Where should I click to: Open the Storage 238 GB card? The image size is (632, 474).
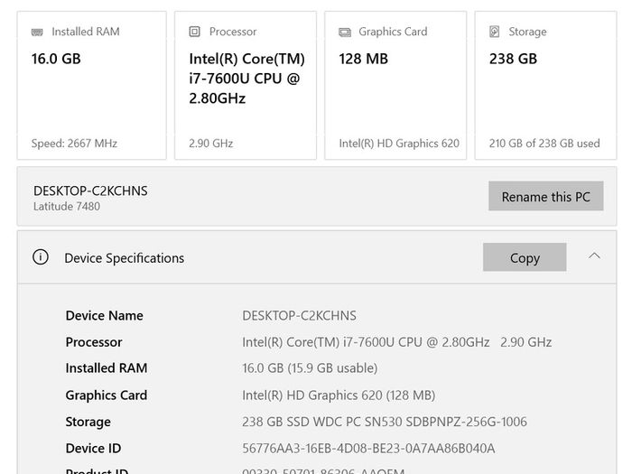[545, 86]
